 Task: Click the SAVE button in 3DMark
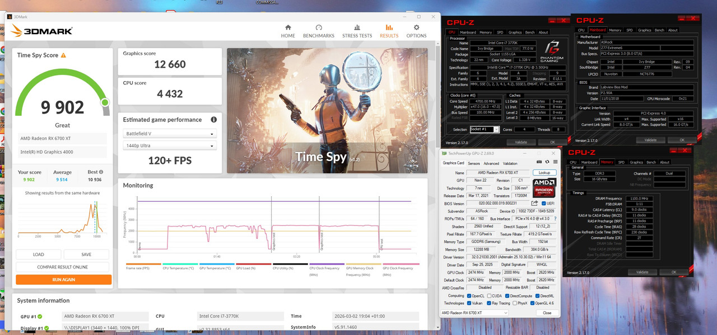coord(86,254)
